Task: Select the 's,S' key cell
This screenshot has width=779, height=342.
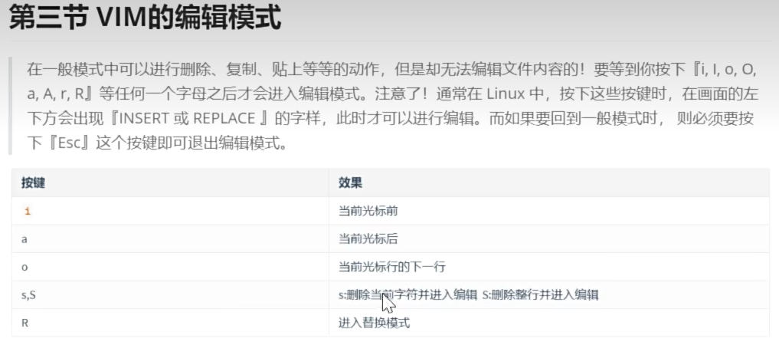Action: pos(170,294)
